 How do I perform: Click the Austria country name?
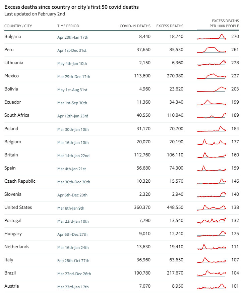coord(11,286)
